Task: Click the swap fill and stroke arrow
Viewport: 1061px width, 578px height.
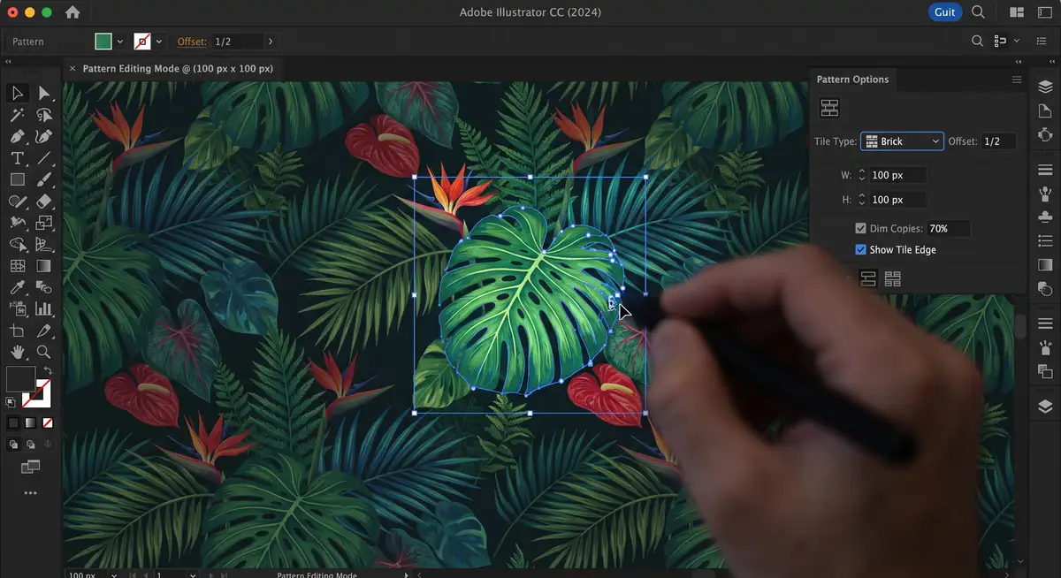Action: click(x=48, y=369)
